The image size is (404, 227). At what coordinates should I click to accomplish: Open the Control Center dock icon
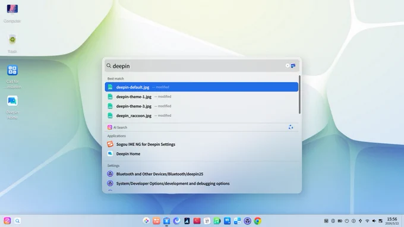click(x=247, y=221)
